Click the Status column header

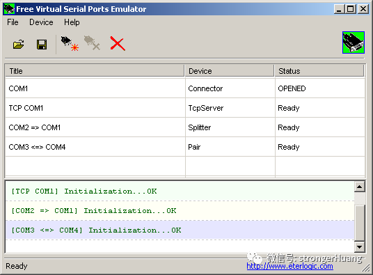pyautogui.click(x=319, y=71)
